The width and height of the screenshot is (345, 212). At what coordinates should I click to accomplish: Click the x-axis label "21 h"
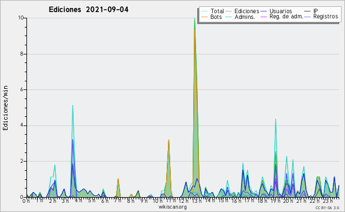click(x=301, y=201)
